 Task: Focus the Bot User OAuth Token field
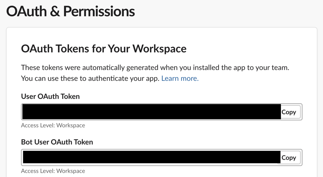click(151, 157)
